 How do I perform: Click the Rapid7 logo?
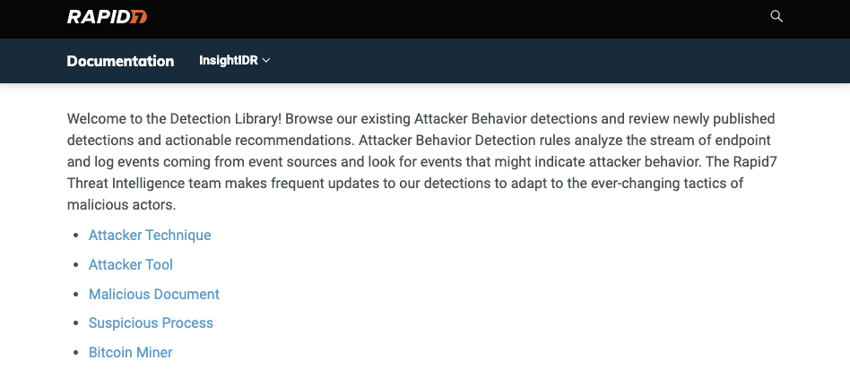click(107, 17)
